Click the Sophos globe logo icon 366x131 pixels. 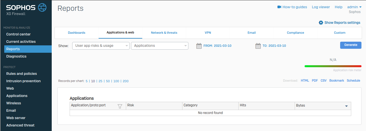pyautogui.click(x=42, y=7)
